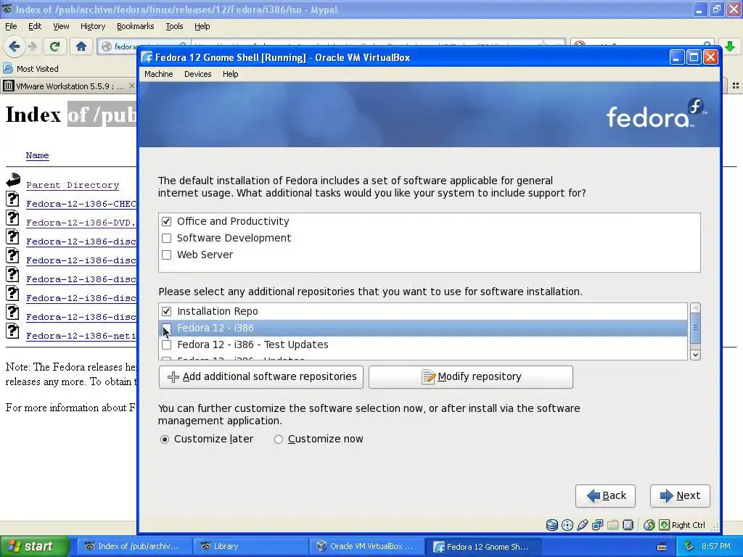Enable Fedora 12 - i386 repository checkbox

pyautogui.click(x=166, y=328)
